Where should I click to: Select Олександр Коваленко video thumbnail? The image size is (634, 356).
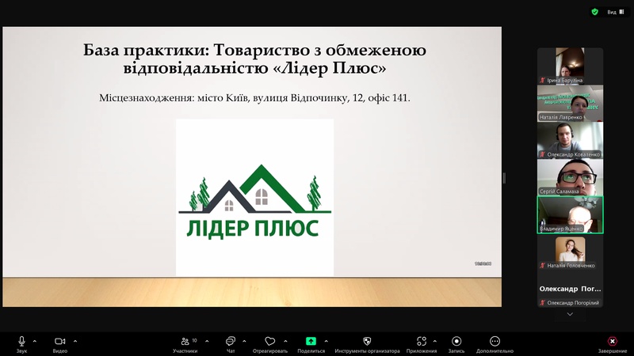[570, 140]
